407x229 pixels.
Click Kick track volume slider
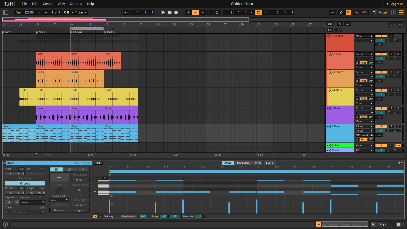coord(381,59)
